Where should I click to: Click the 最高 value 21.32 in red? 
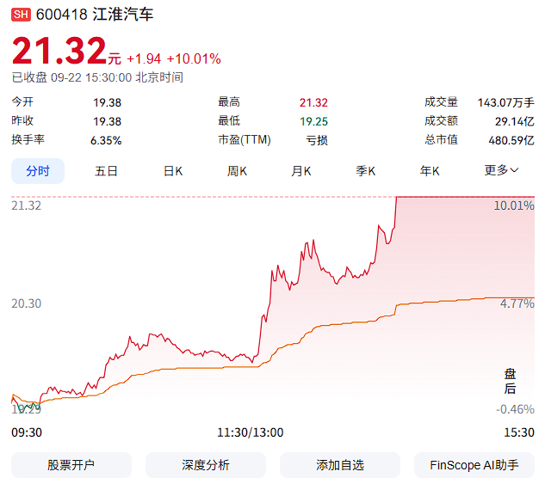click(313, 102)
